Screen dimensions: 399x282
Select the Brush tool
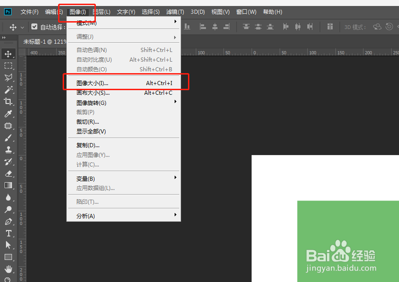pyautogui.click(x=8, y=138)
